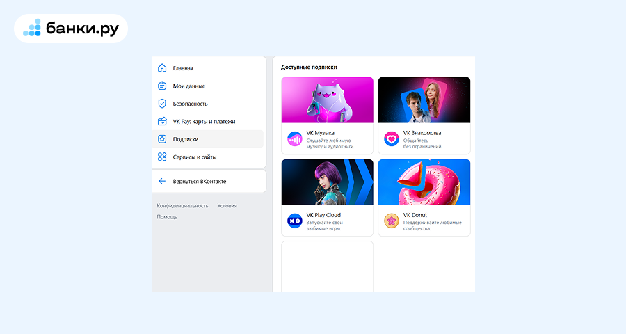626x334 pixels.
Task: Click the VK Знакомства banner image
Action: [424, 100]
